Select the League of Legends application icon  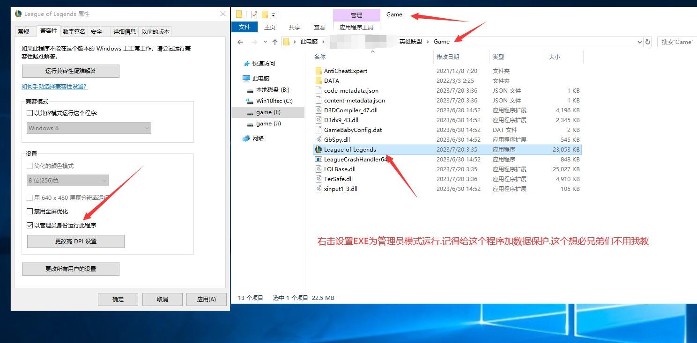(319, 149)
